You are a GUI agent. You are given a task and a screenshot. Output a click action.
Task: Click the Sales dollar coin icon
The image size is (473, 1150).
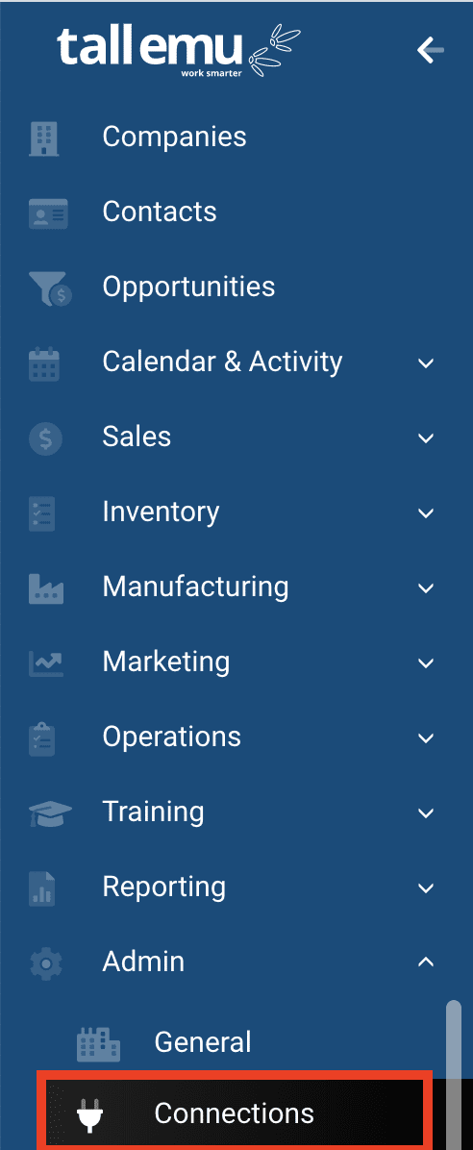[x=45, y=438]
